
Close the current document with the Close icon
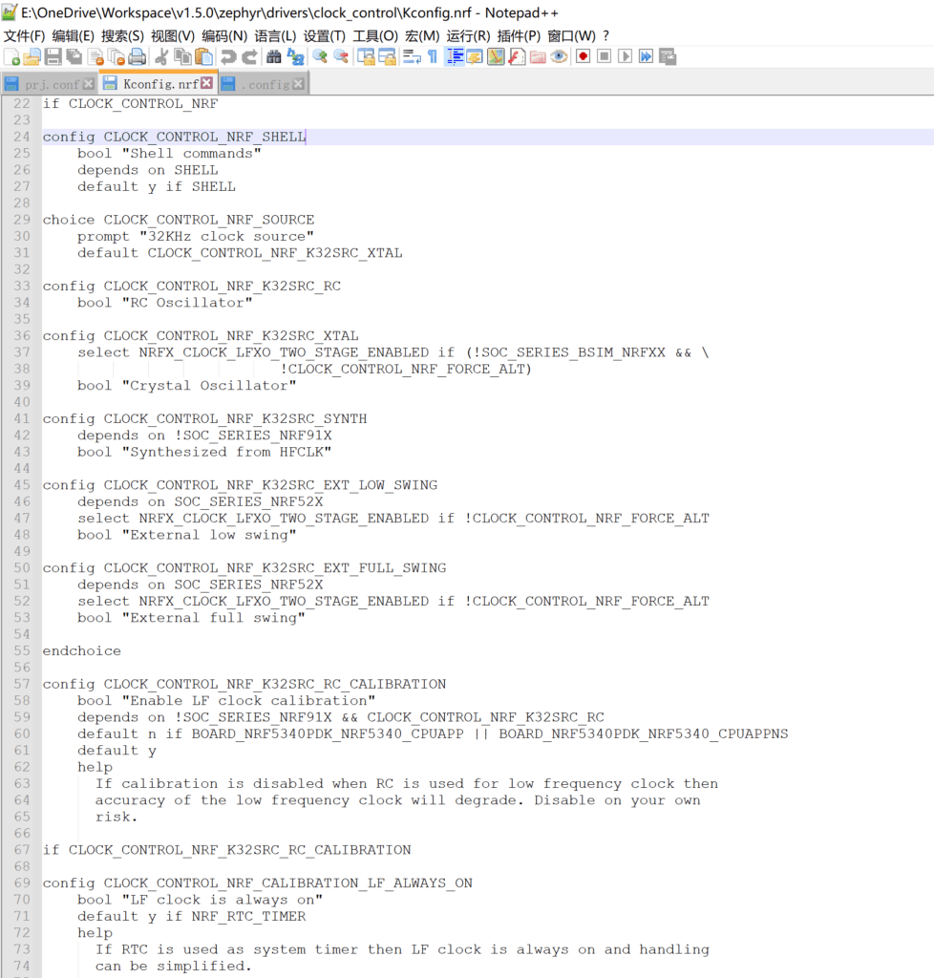(x=96, y=57)
